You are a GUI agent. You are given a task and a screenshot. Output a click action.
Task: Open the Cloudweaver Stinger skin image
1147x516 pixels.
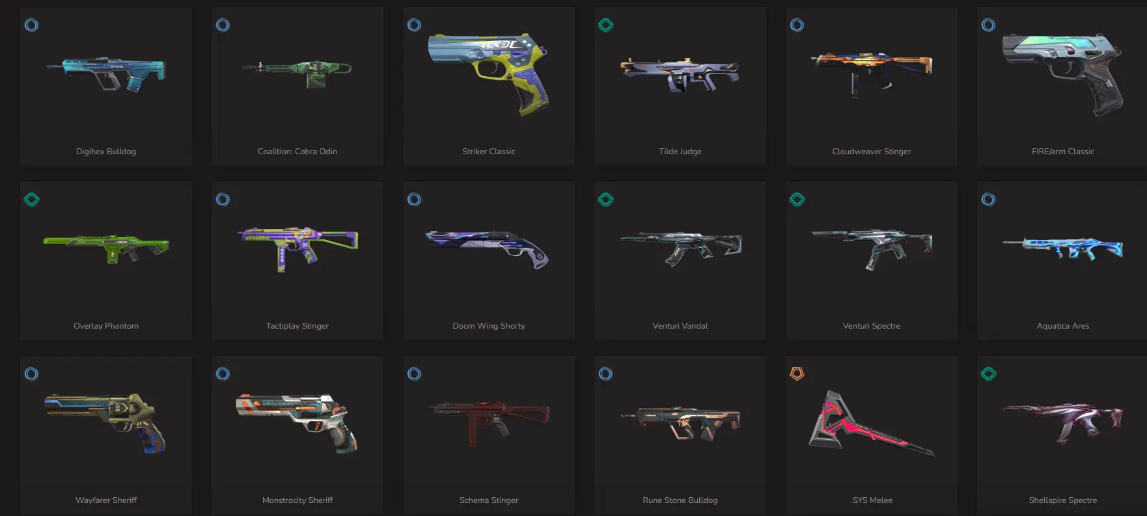(872, 74)
